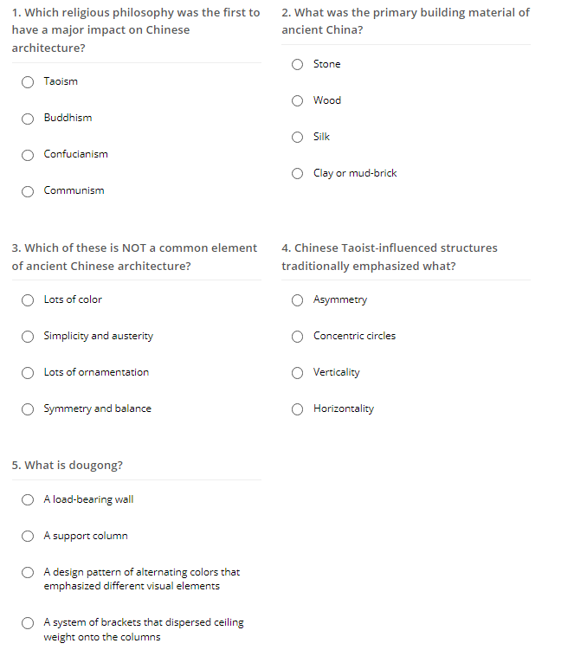
Task: Select Lots of ornamentation radio button
Action: click(28, 372)
